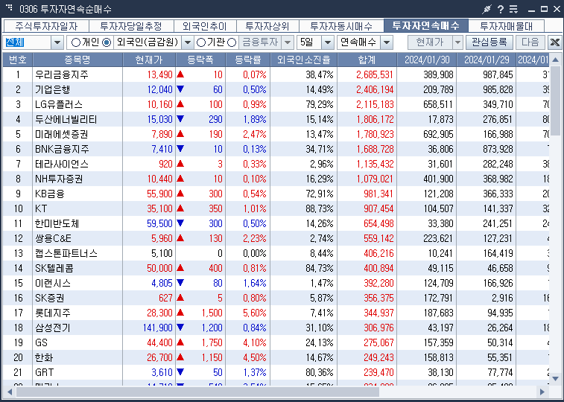Click the 2024/01/30 column header
This screenshot has width=564, height=402.
pos(427,60)
